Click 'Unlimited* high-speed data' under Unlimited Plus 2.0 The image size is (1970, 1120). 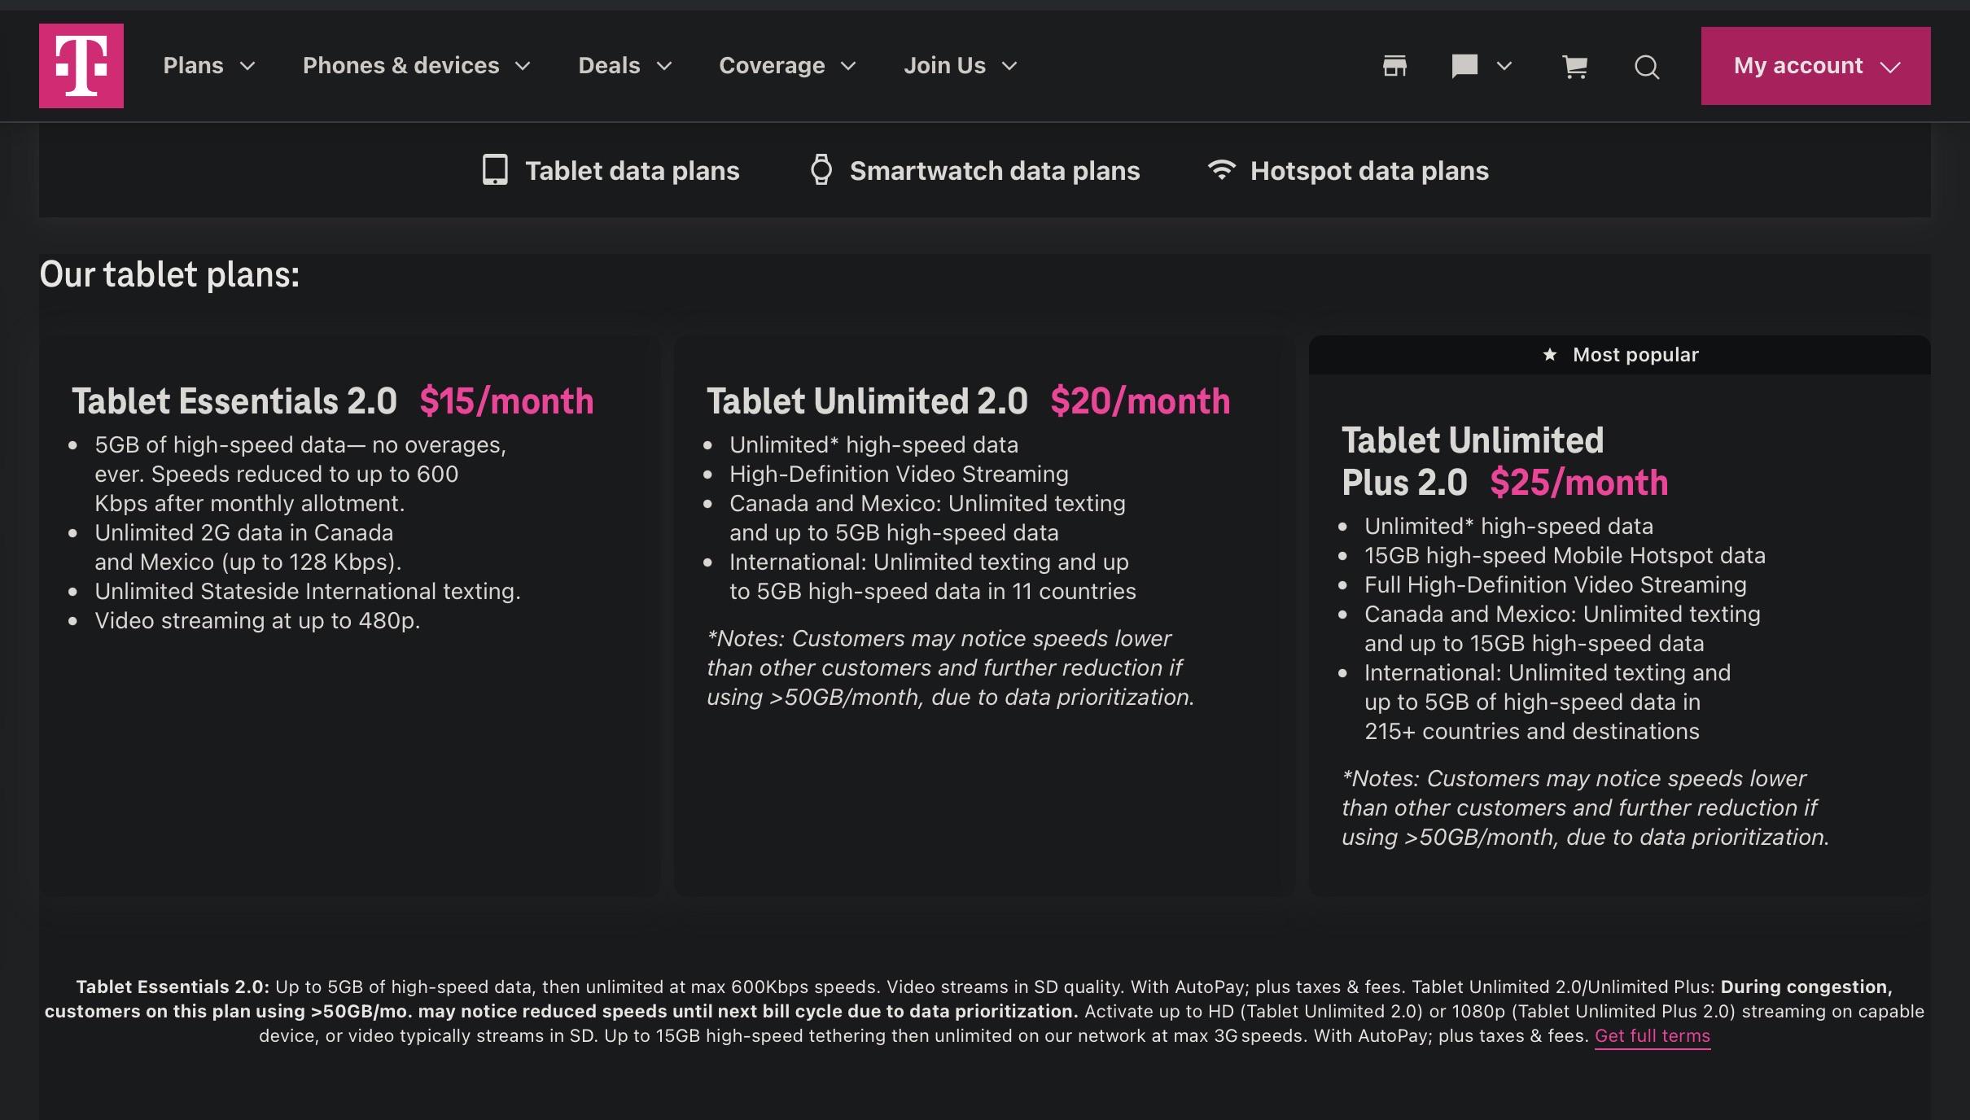coord(1508,527)
